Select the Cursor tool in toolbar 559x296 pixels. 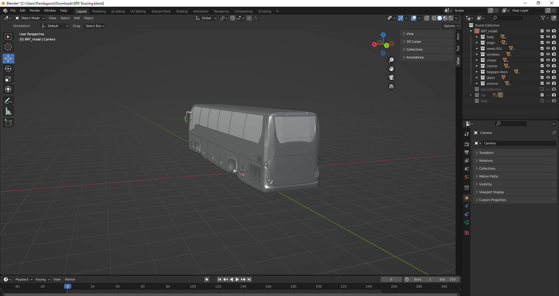pyautogui.click(x=8, y=47)
